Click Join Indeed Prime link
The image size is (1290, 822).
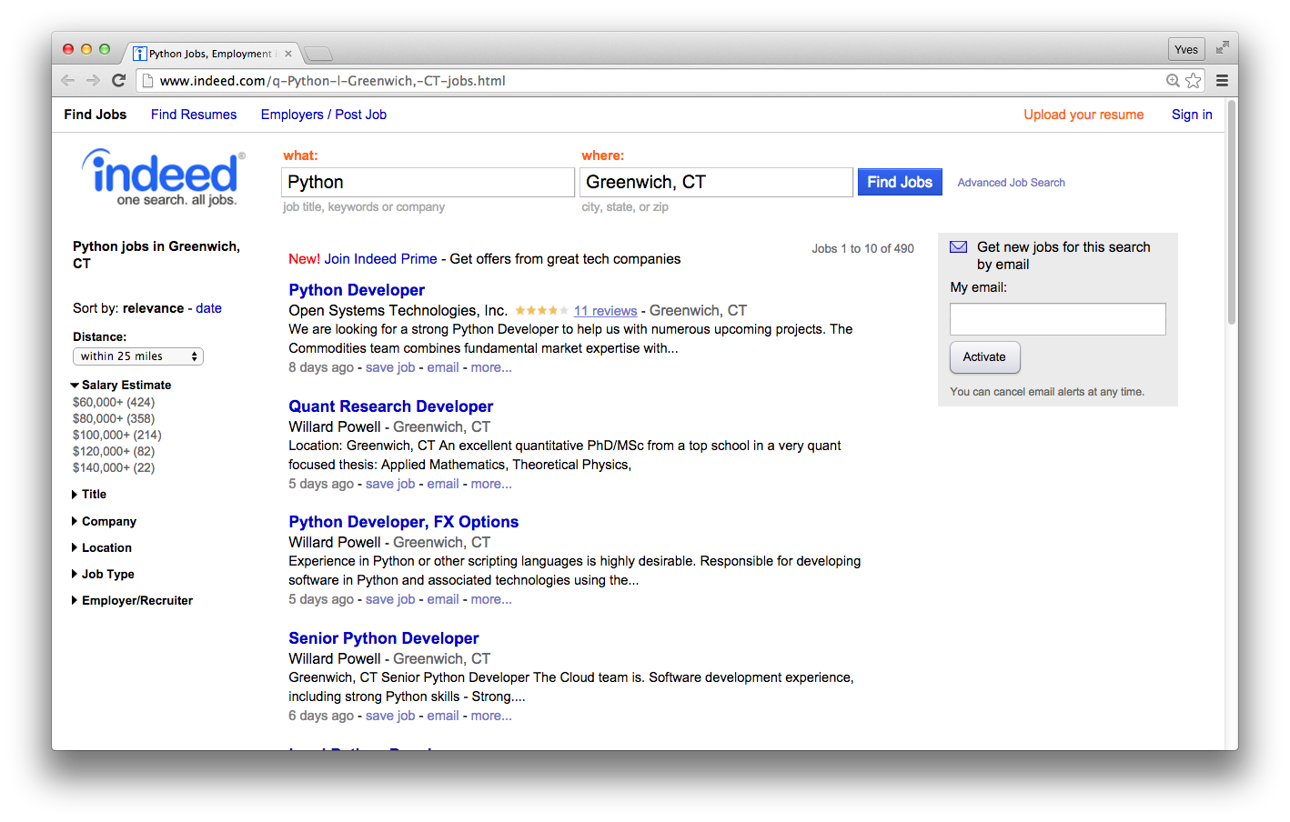[x=380, y=259]
